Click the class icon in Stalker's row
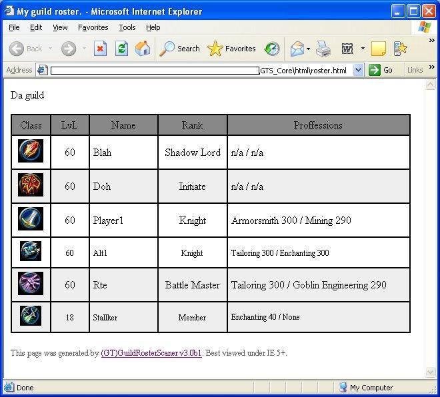This screenshot has height=397, width=440. (x=31, y=316)
